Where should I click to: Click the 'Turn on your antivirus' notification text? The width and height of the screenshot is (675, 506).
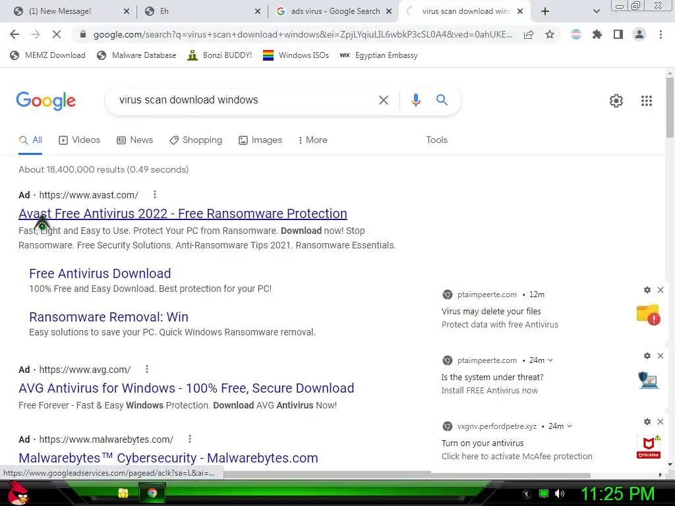click(x=483, y=443)
